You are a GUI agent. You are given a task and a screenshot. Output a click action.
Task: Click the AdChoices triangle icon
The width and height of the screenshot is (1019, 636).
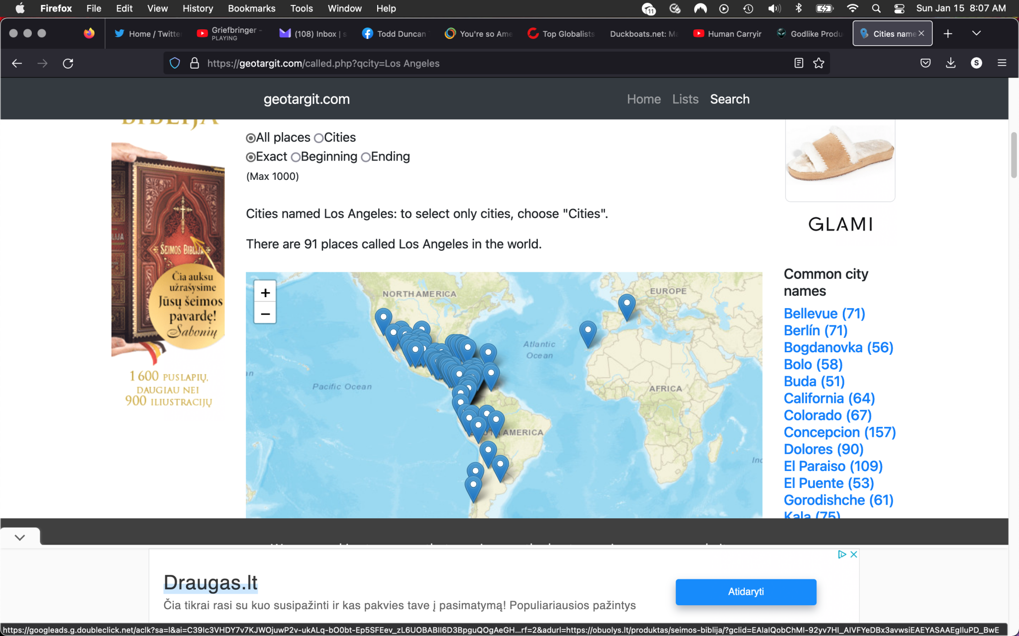pos(842,554)
